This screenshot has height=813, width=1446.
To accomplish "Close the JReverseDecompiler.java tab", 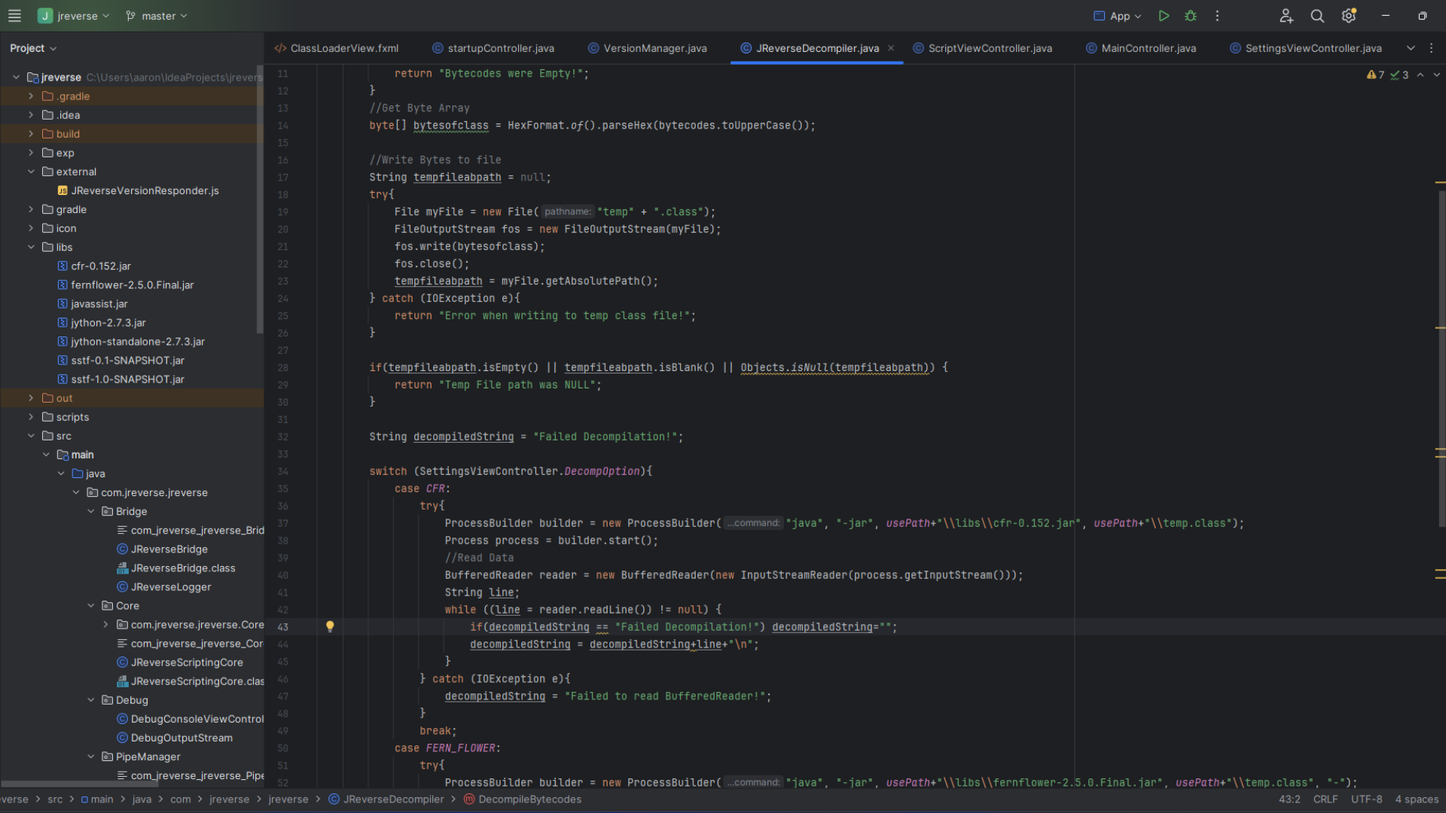I will click(x=891, y=48).
